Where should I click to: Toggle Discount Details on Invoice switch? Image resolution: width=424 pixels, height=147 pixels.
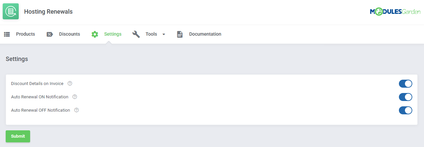click(405, 84)
